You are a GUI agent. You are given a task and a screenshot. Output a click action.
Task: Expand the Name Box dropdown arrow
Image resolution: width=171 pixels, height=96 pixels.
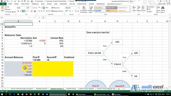point(29,18)
